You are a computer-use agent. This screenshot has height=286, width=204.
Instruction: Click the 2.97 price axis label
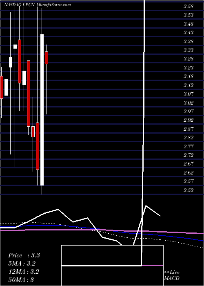[x=188, y=111]
